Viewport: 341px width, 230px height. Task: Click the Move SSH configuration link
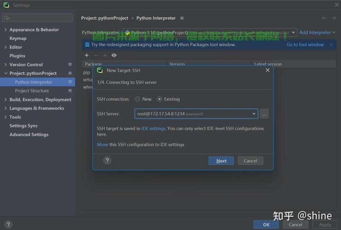[x=103, y=144]
